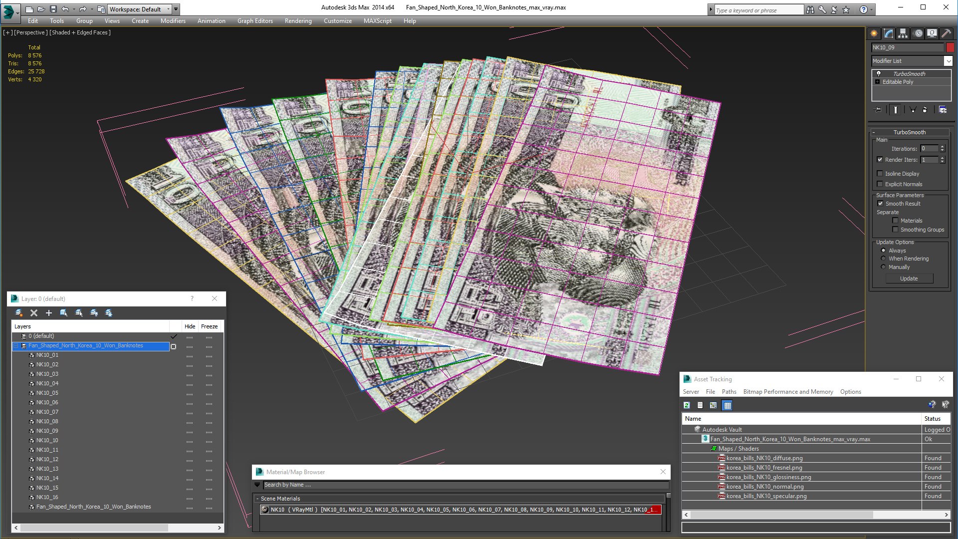The height and width of the screenshot is (539, 958).
Task: Enable the Isoline Display checkbox
Action: [x=880, y=174]
